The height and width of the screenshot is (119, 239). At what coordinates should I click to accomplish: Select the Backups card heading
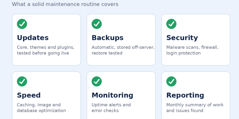tap(108, 38)
